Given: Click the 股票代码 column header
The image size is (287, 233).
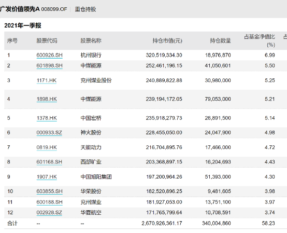Looking at the screenshot, I should click(x=47, y=40).
